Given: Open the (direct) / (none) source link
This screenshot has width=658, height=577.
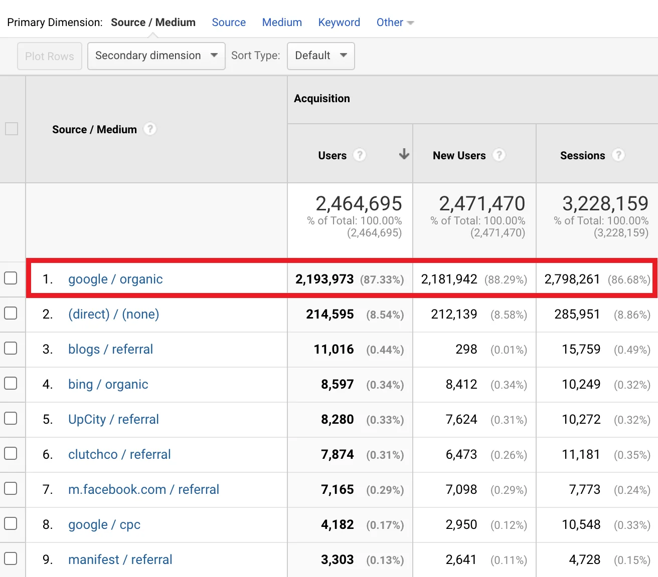Looking at the screenshot, I should pos(113,314).
